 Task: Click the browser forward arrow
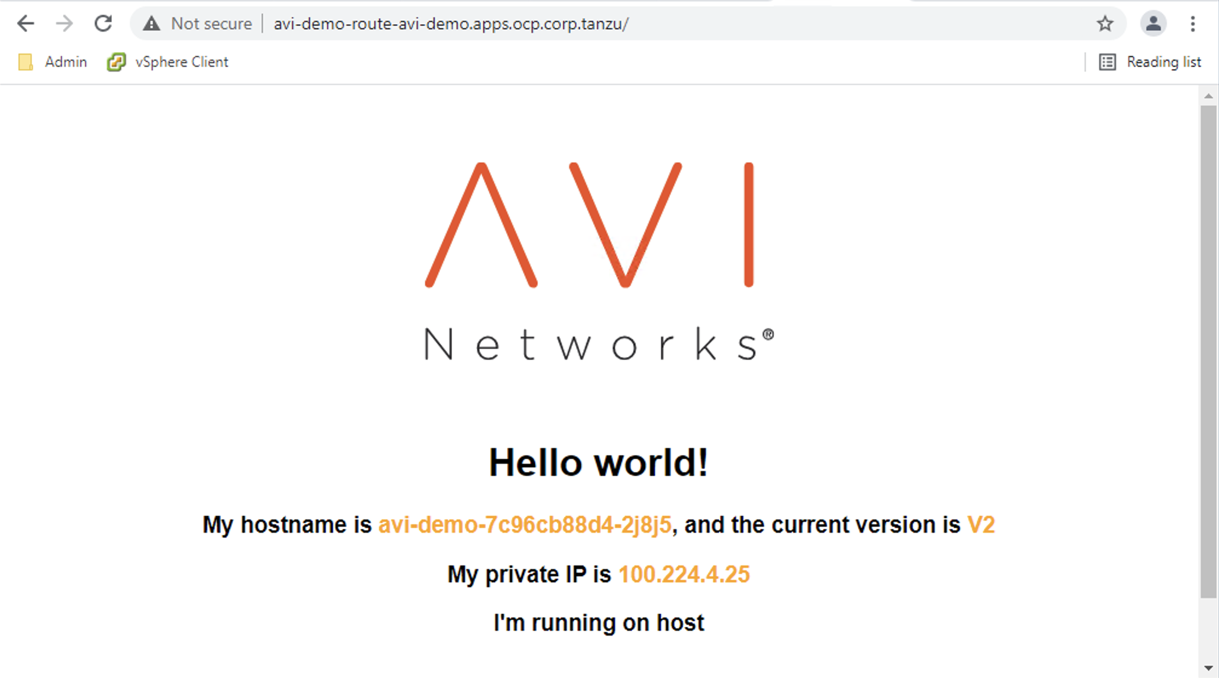[64, 24]
